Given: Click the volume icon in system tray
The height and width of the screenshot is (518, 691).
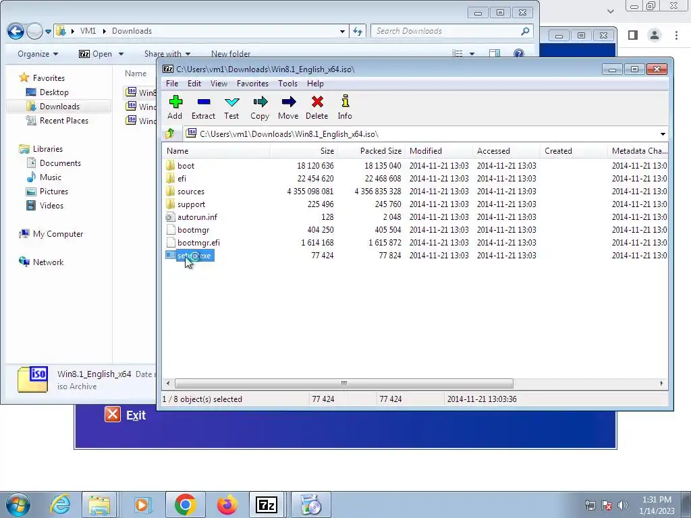Looking at the screenshot, I should (x=622, y=505).
